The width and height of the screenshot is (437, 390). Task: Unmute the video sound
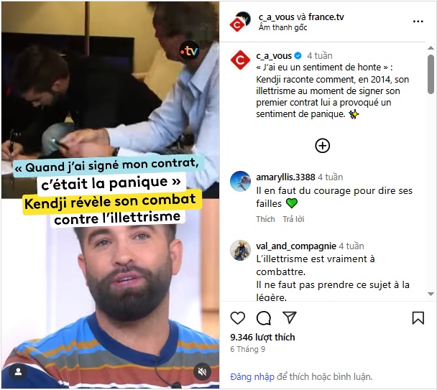coord(202,371)
